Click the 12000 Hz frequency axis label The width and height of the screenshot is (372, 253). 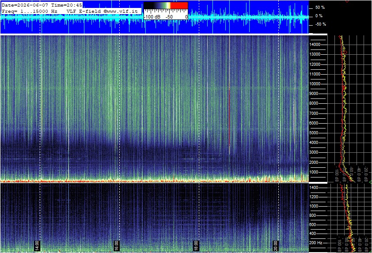click(x=315, y=64)
